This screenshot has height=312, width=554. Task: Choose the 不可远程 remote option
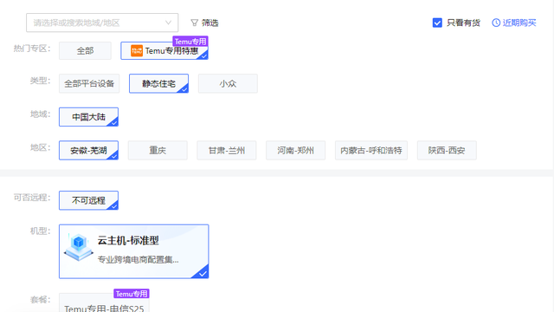click(x=88, y=200)
